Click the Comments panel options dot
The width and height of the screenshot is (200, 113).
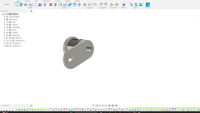tap(31, 106)
